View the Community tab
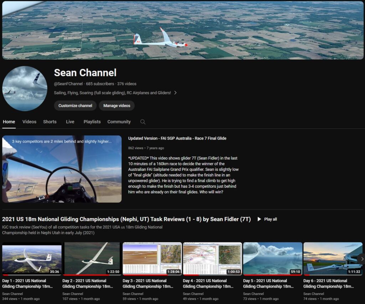365x304 pixels. (x=119, y=122)
